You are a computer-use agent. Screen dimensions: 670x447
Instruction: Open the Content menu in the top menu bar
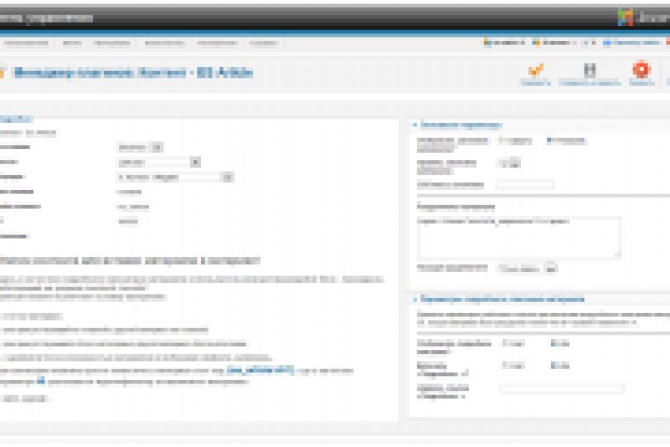point(112,43)
